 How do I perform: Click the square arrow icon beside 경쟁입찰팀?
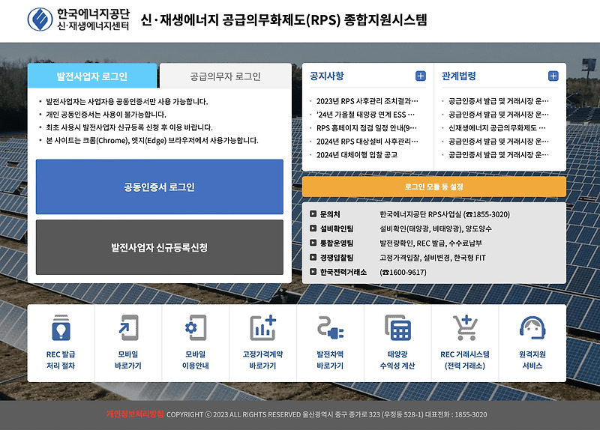coord(313,257)
